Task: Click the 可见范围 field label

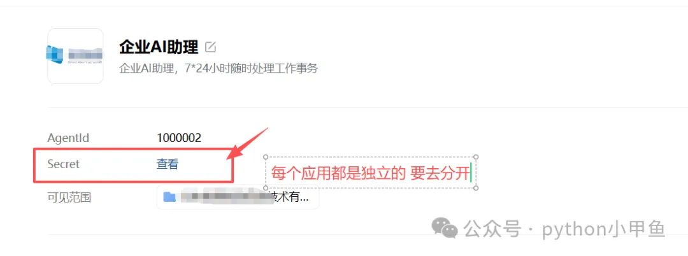Action: [x=69, y=197]
